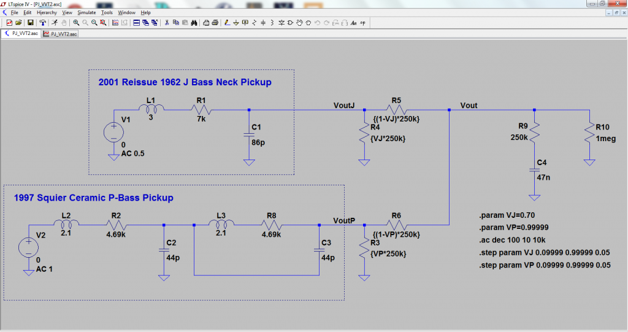Screen dimensions: 628x332
Task: Copy with the duplicate icon
Action: (x=176, y=23)
